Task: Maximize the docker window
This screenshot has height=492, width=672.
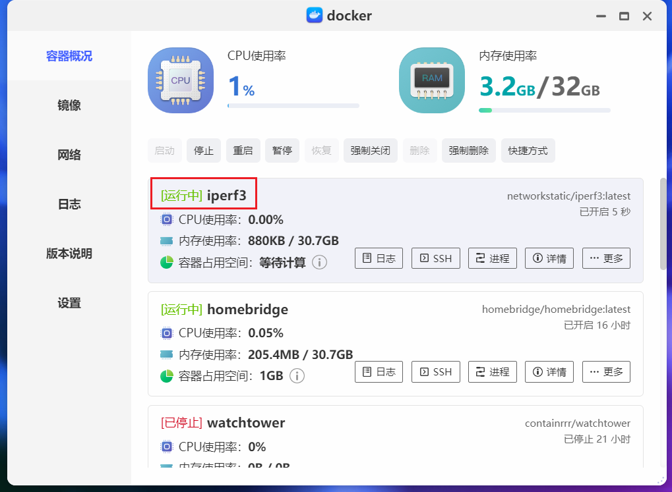Action: (x=625, y=16)
